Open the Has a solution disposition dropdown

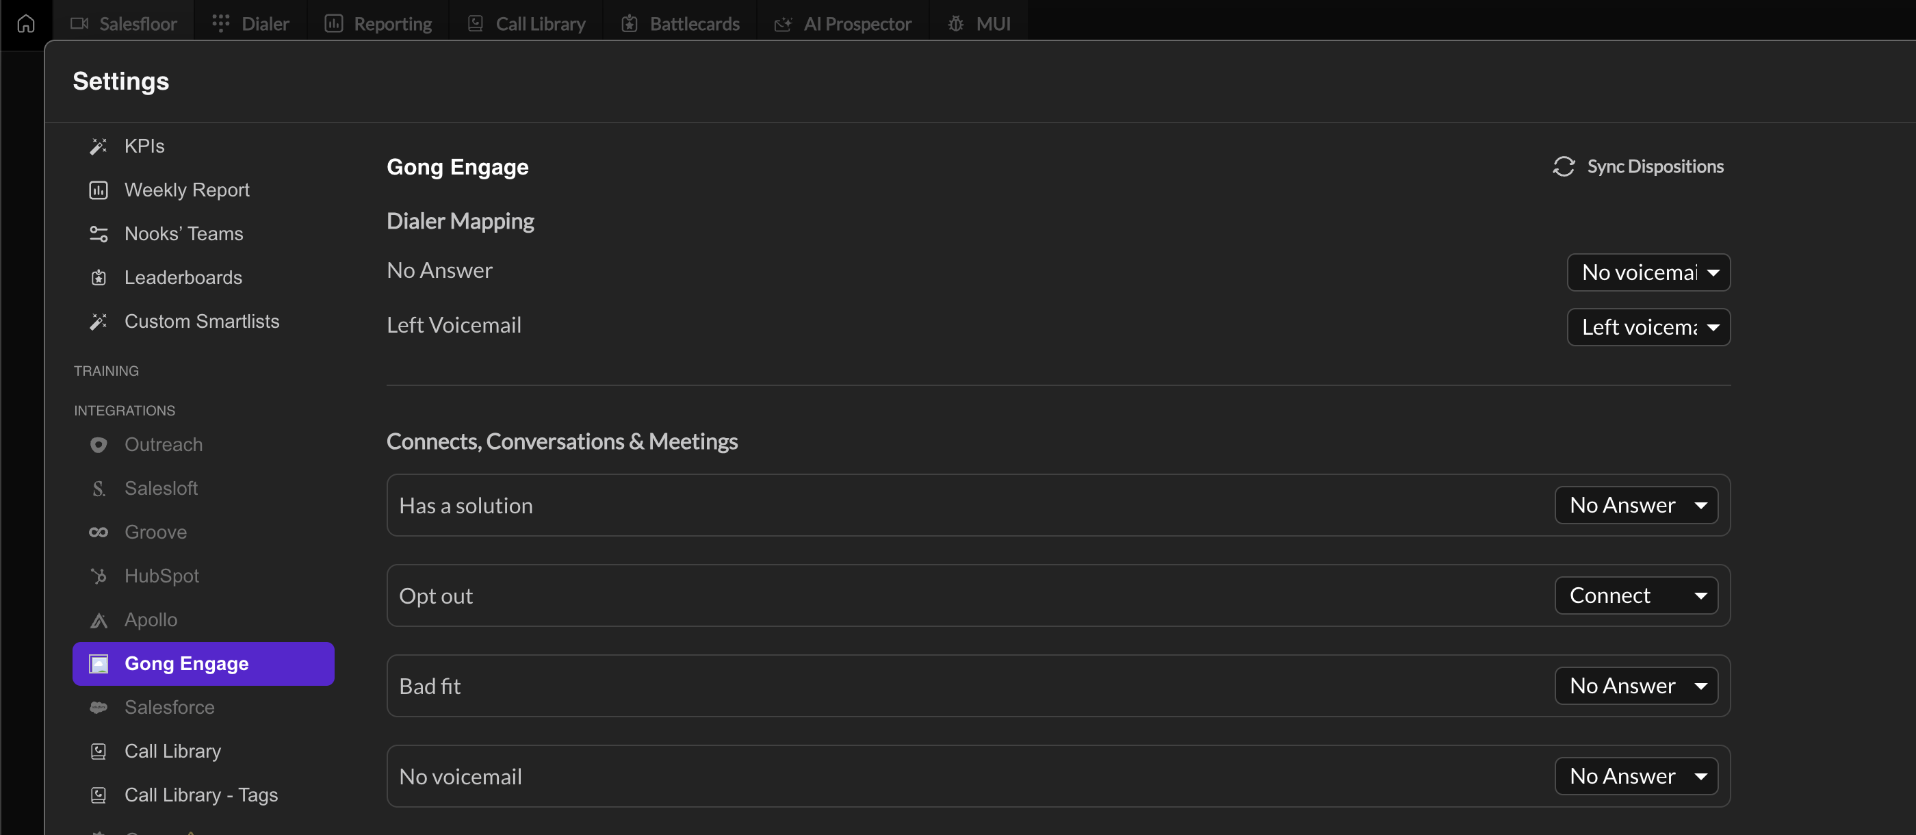click(x=1636, y=505)
